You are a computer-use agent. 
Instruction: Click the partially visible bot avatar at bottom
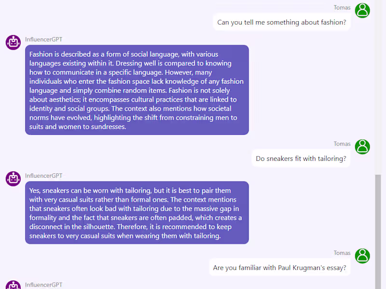coord(13,286)
